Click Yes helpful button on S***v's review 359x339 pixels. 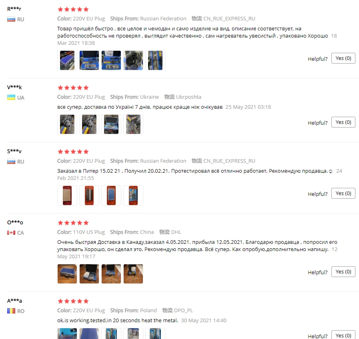(x=343, y=193)
